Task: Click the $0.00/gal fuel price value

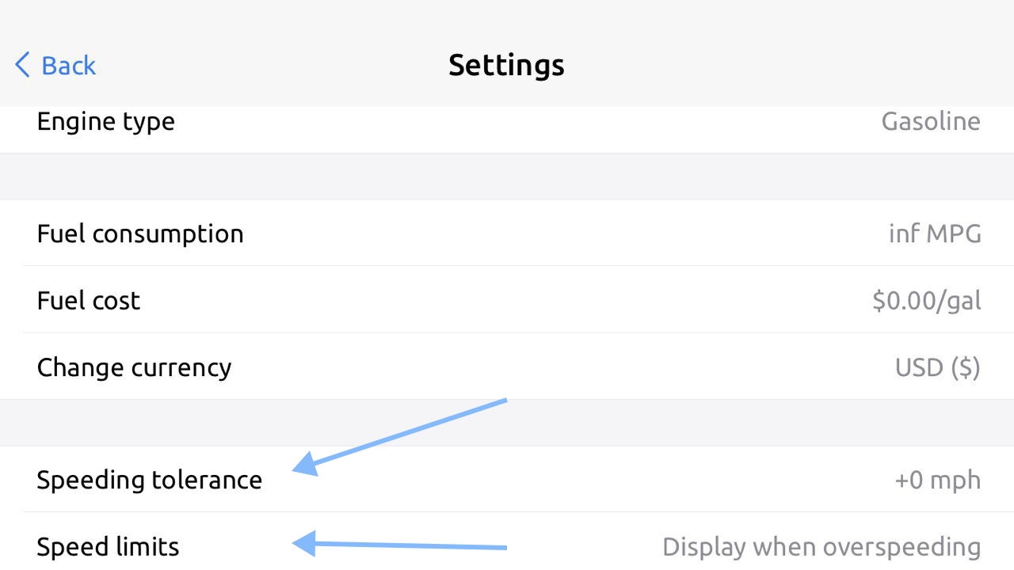Action: 926,301
